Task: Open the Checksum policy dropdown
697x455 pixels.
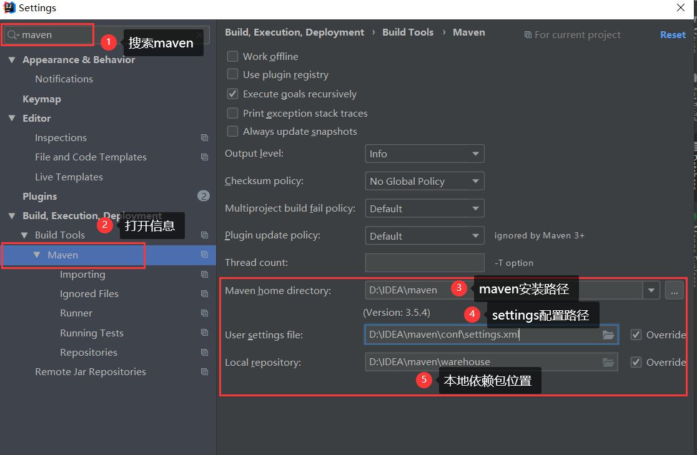Action: pos(425,181)
